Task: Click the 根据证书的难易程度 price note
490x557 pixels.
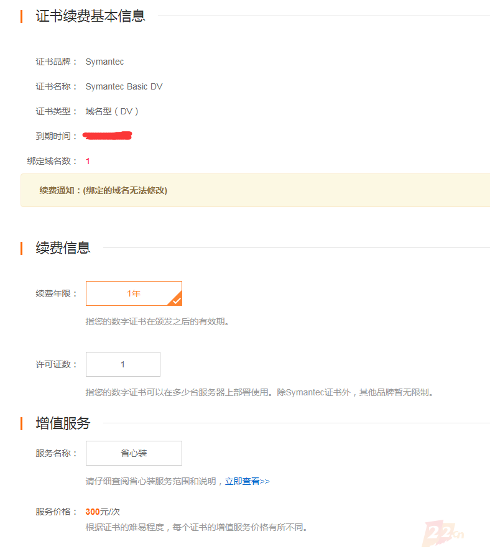Action: click(x=196, y=527)
